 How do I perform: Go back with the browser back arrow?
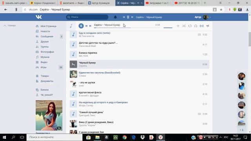pyautogui.click(x=6, y=9)
